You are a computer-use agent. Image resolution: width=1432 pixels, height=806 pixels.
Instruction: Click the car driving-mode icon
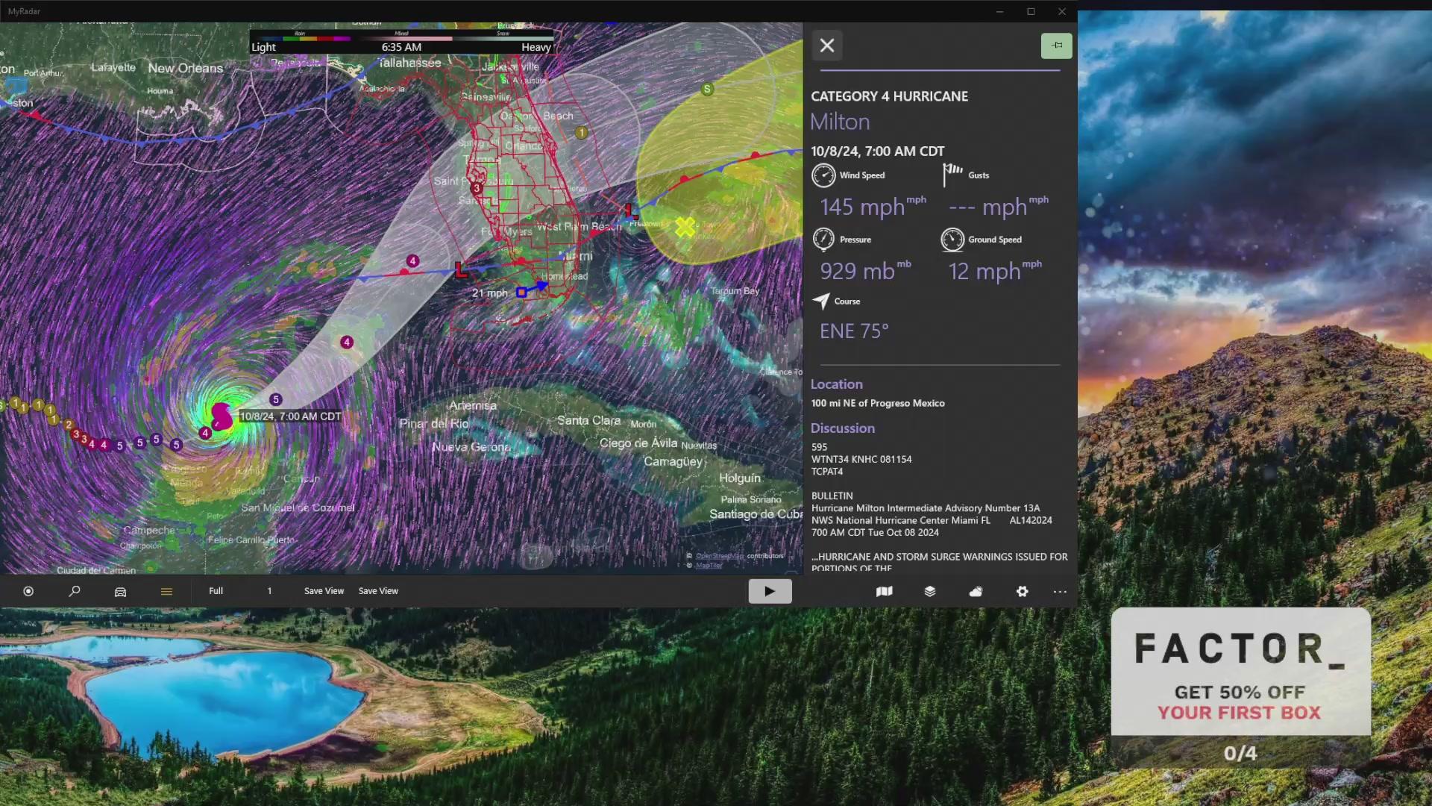(x=120, y=591)
